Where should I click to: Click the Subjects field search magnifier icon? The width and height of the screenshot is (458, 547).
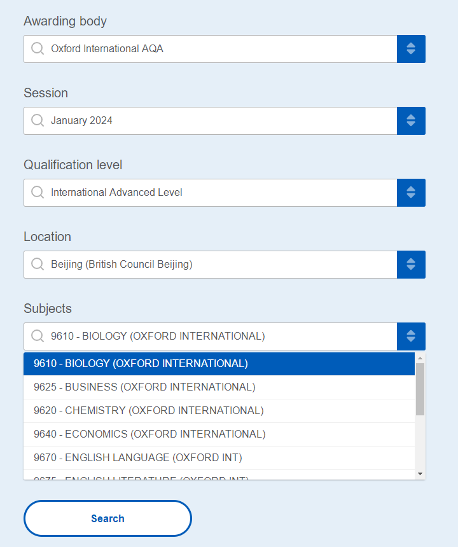click(38, 336)
